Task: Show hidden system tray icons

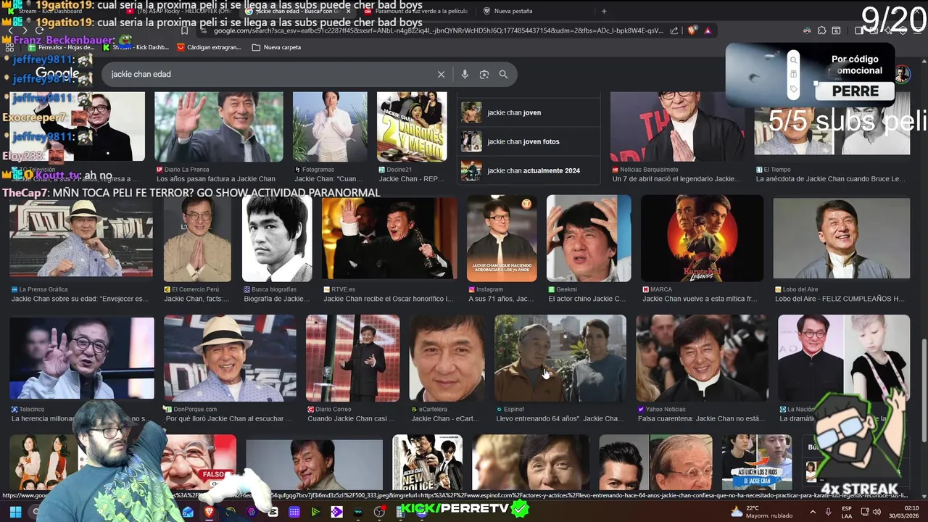Action: (x=811, y=512)
